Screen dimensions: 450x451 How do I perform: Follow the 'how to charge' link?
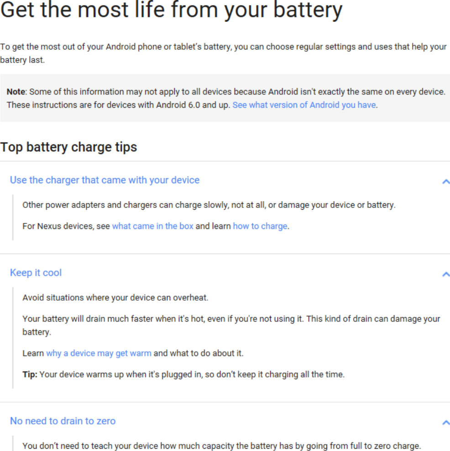(x=260, y=226)
